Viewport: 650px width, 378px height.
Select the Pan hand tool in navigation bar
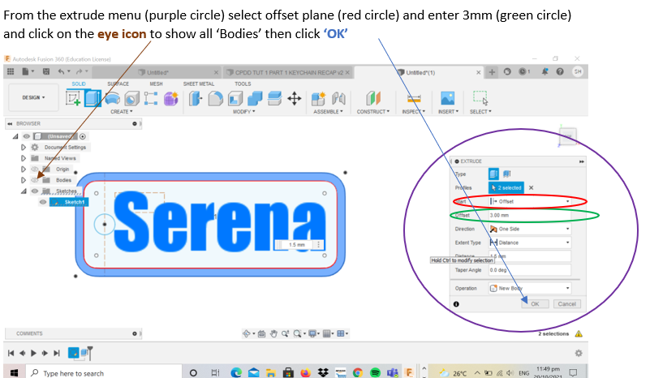[x=273, y=333]
